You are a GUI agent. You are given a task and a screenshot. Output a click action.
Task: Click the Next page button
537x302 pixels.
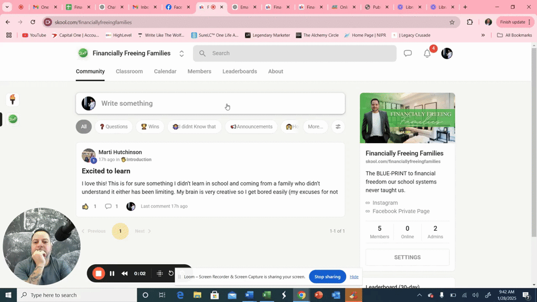(x=143, y=231)
